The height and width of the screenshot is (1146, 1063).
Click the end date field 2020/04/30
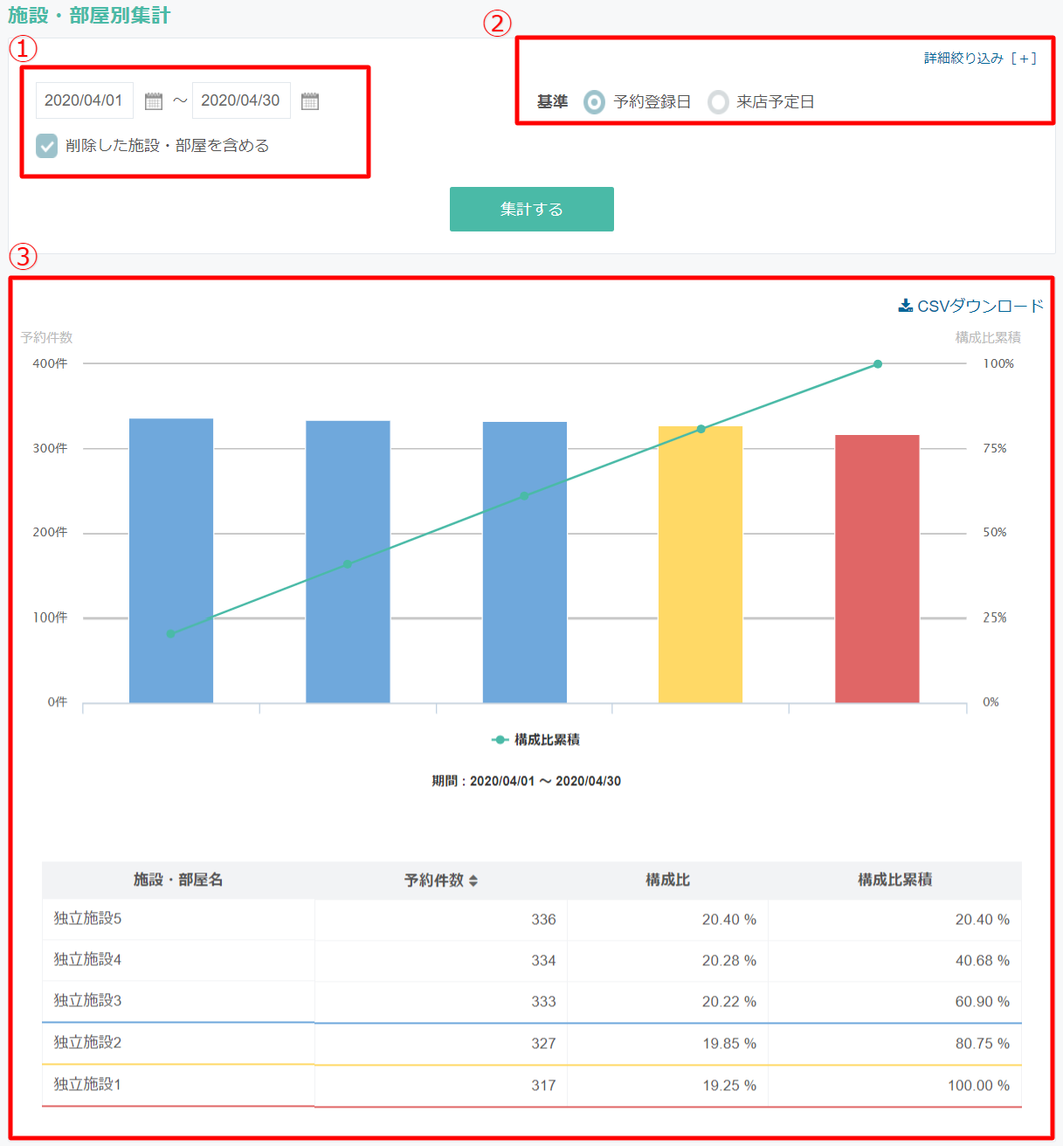pos(241,100)
